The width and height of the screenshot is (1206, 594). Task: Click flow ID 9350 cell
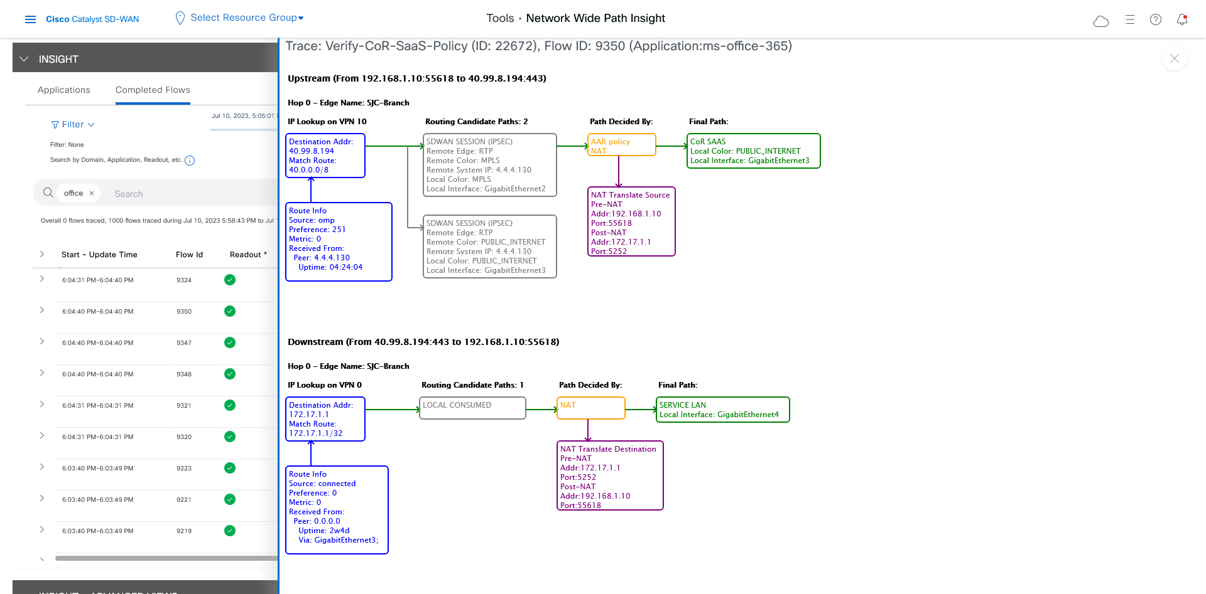pos(184,312)
